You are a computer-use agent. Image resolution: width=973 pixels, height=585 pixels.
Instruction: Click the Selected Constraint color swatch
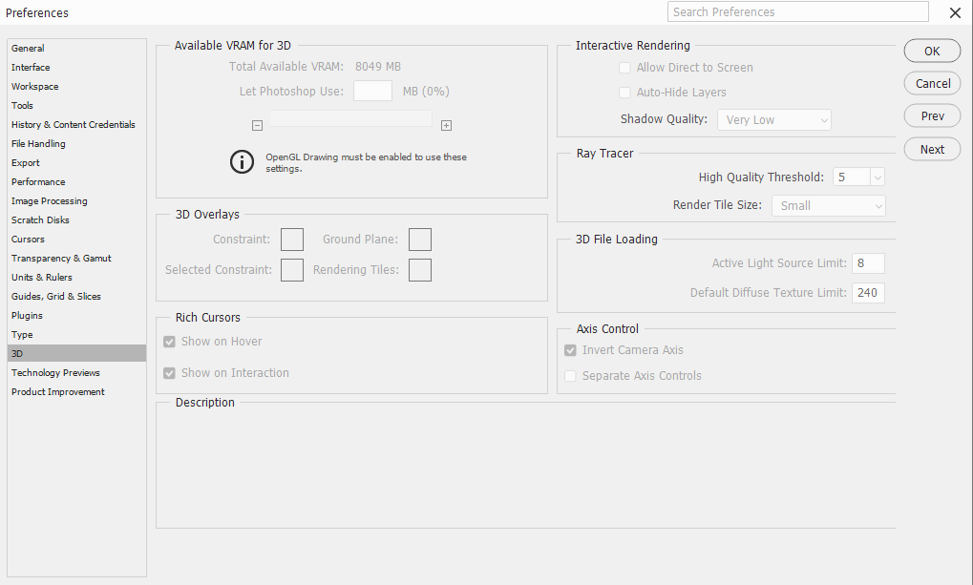(292, 270)
